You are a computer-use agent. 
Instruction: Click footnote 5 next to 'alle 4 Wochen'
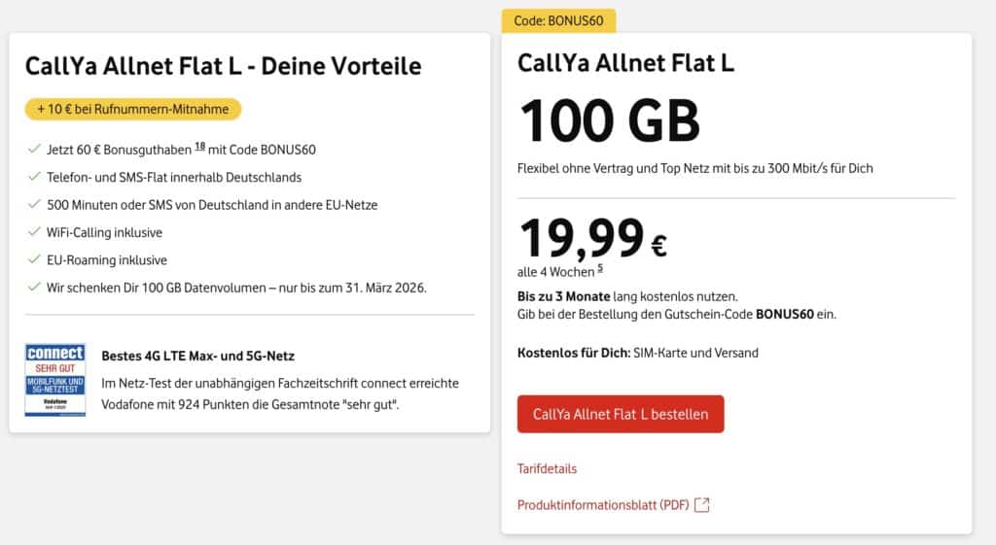(x=600, y=268)
